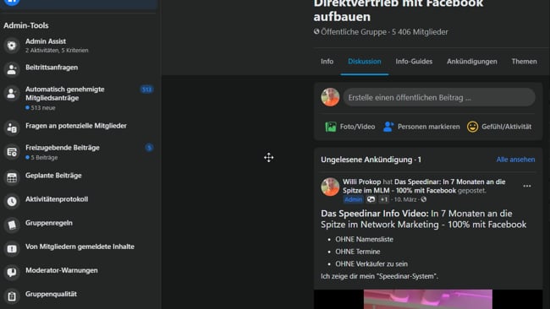
Task: Click the Automatisch genehmigte Mitgliedsanträge icon
Action: pos(12,94)
